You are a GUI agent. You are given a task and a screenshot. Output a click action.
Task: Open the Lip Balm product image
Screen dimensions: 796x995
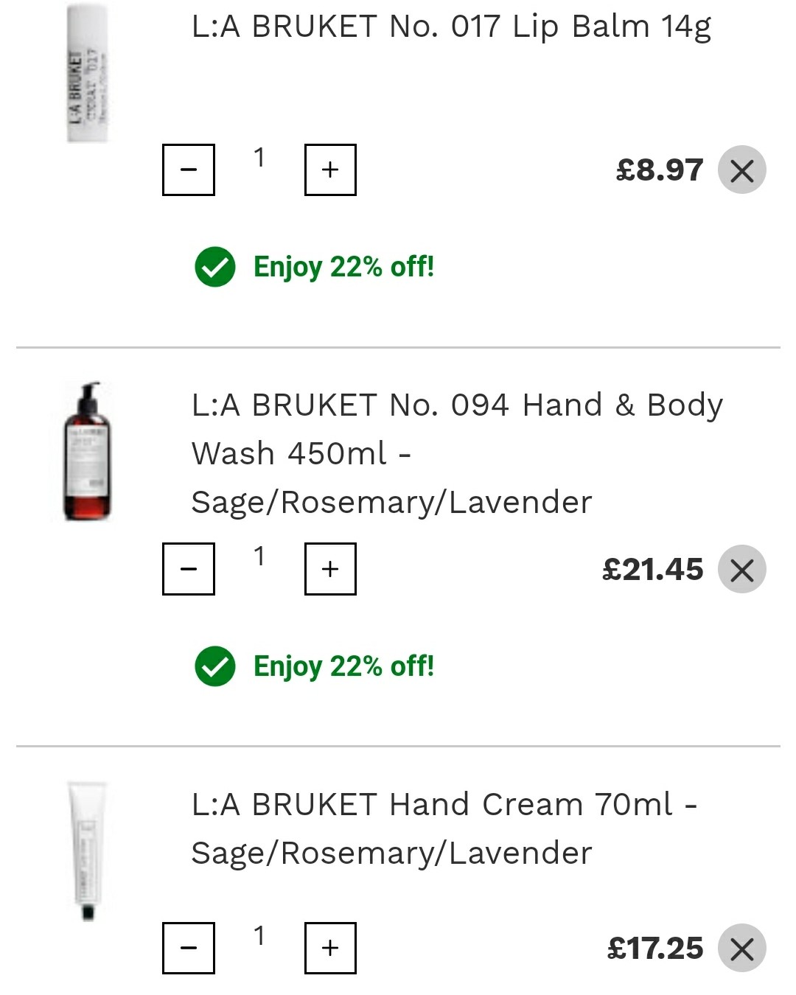click(88, 72)
